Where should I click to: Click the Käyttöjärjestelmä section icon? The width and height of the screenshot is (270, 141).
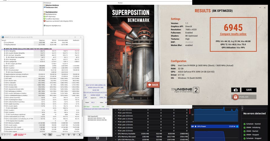pos(44,12)
